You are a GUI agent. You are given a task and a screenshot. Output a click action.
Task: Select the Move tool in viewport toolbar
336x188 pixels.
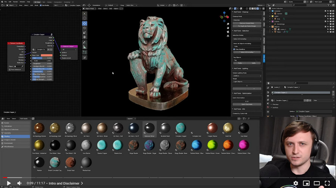(x=85, y=23)
